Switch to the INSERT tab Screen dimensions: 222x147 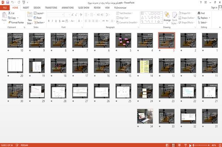pyautogui.click(x=26, y=8)
